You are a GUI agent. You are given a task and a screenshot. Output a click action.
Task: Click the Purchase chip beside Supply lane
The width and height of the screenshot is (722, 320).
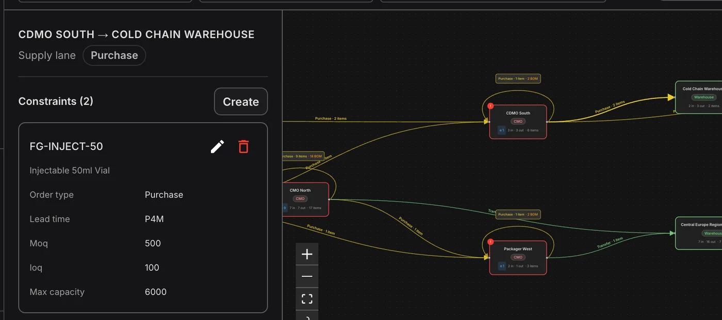coord(114,56)
